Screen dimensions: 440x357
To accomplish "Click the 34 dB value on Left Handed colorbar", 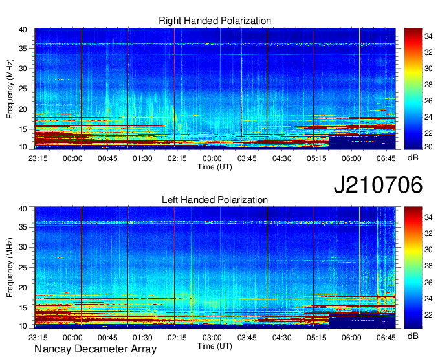I will click(x=428, y=217).
